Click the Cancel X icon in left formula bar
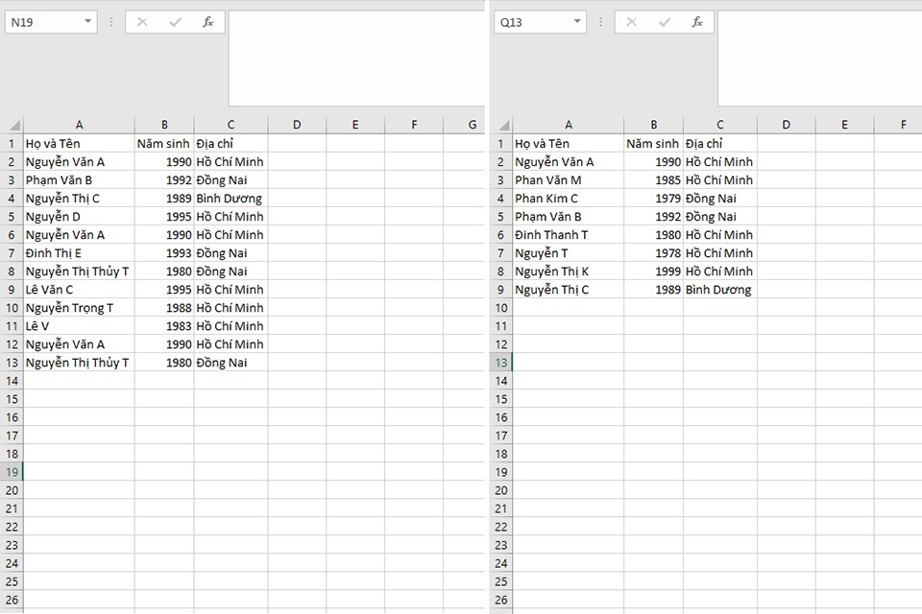 click(x=142, y=22)
